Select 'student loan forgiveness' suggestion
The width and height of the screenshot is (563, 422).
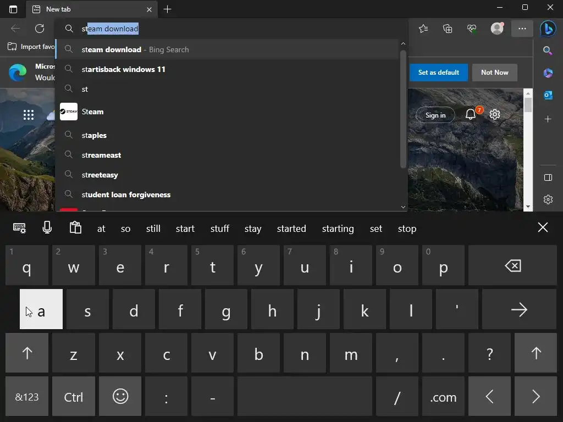pos(228,195)
